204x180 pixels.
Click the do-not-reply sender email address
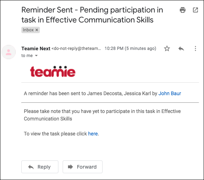click(x=76, y=48)
